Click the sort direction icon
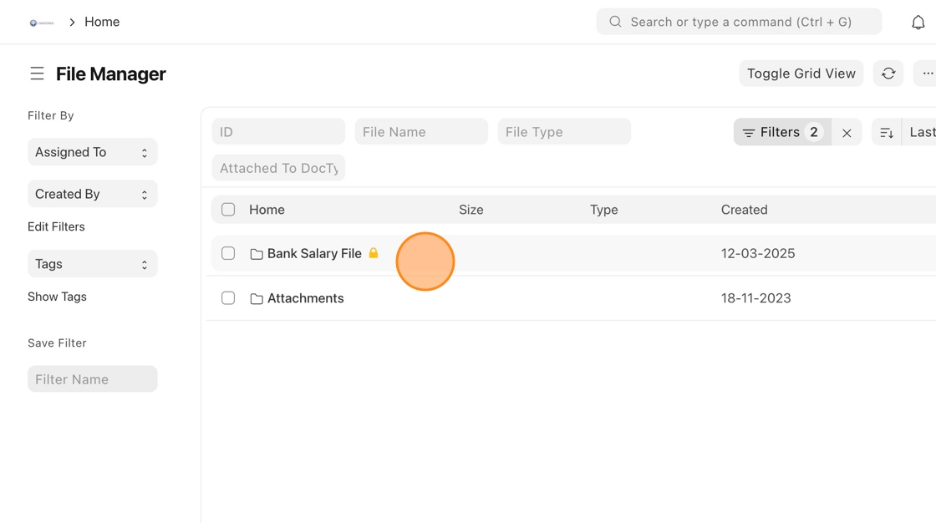The image size is (936, 523). coord(887,133)
